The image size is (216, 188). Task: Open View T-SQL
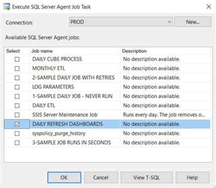click(147, 178)
